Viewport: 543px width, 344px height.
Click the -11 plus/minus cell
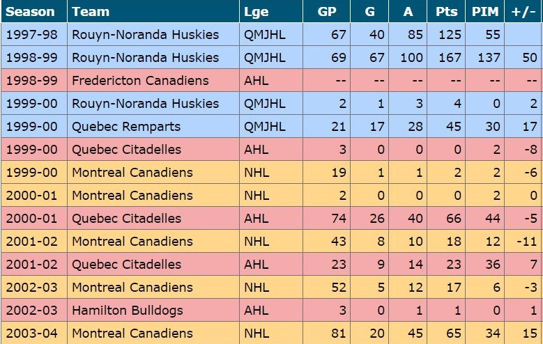point(527,242)
